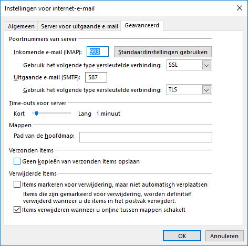This screenshot has height=246, width=249.
Task: Open the Server voor uitgaande e-mail tab
Action: click(79, 26)
